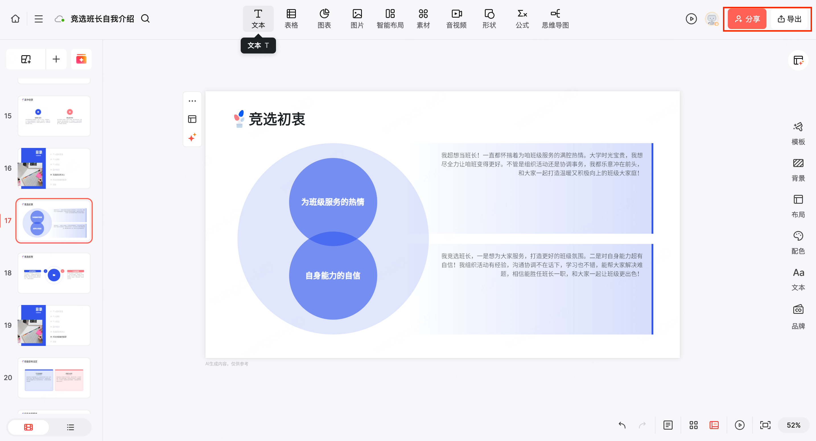Select slide 18 thumbnail

(x=54, y=273)
